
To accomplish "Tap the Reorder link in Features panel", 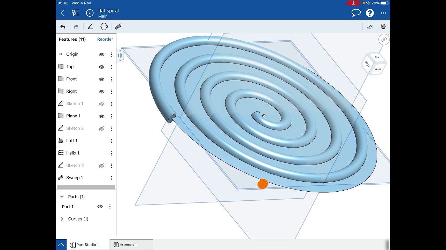I will 105,39.
